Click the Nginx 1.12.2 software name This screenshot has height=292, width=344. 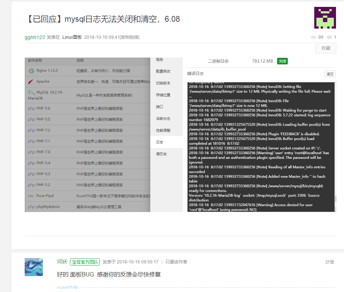click(47, 71)
